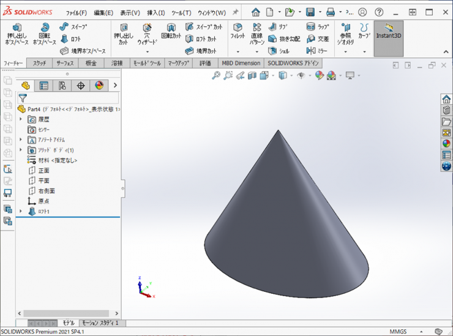Click Zoom to Fit magnifier icon
453x336 pixels.
point(216,75)
